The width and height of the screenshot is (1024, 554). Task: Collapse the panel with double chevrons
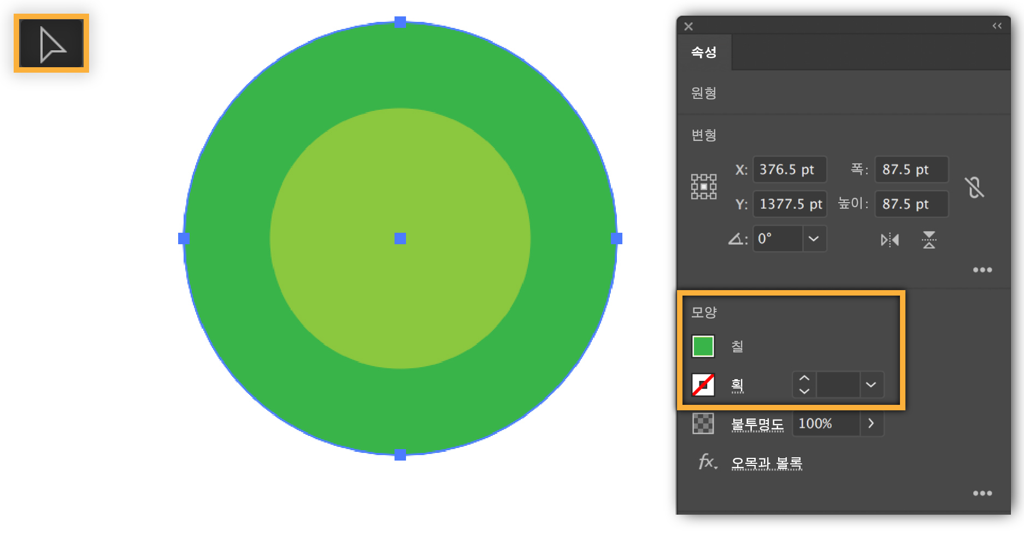(997, 26)
